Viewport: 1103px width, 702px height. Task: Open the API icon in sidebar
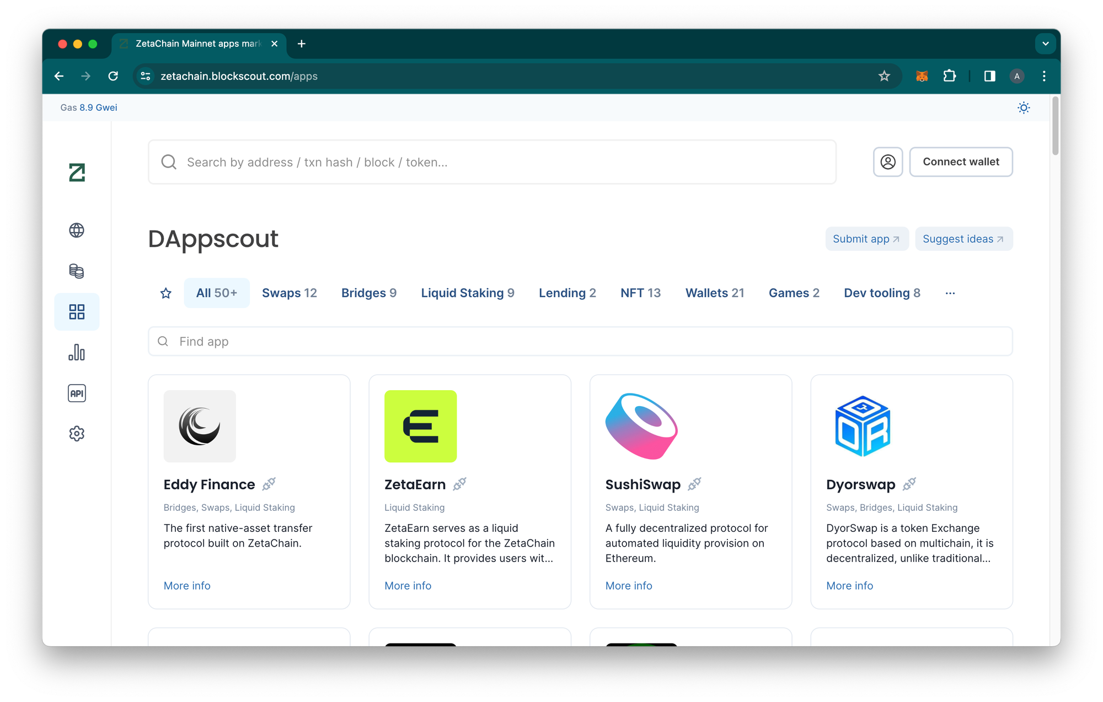coord(77,393)
